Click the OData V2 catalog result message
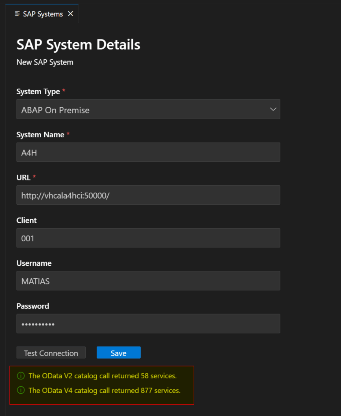Image resolution: width=341 pixels, height=416 pixels. coord(102,376)
